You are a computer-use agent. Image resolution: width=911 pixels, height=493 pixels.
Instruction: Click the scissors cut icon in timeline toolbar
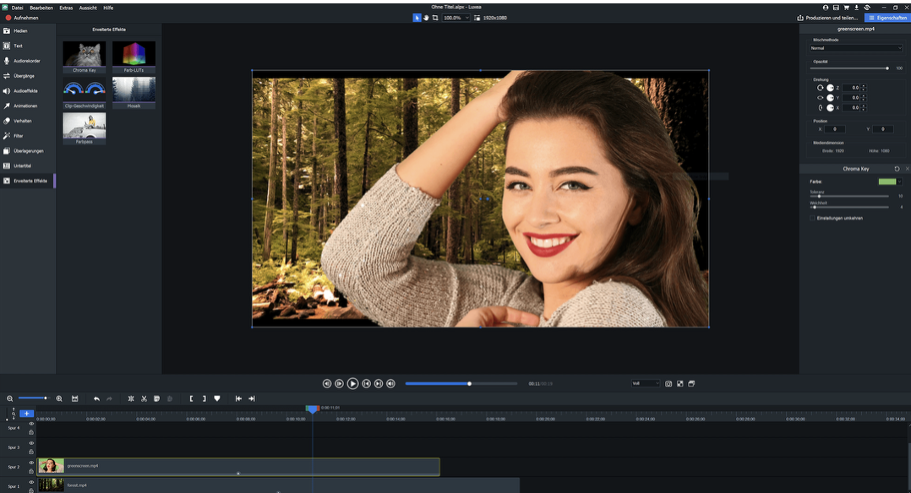(x=144, y=398)
